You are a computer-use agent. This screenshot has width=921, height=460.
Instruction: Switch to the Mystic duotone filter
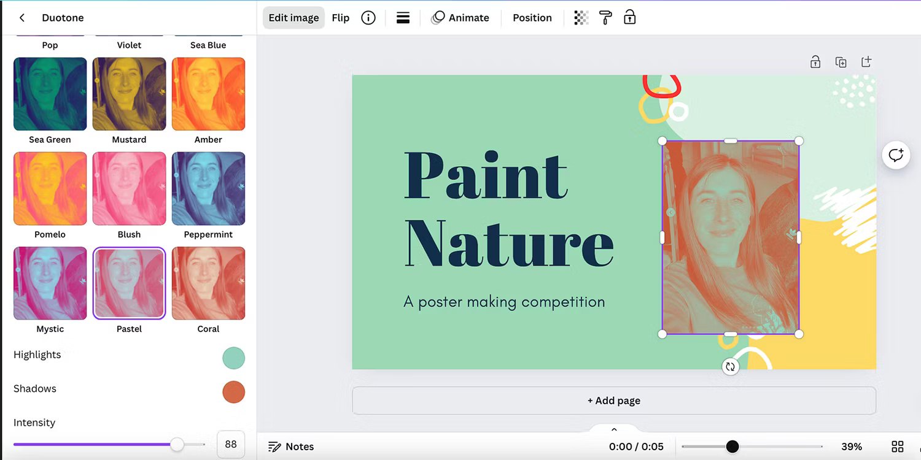point(50,283)
